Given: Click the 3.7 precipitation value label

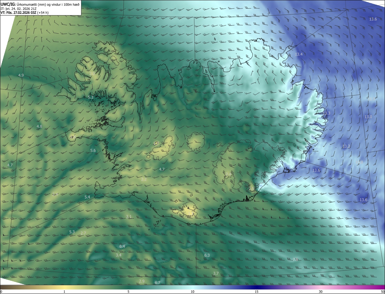Looking at the screenshot, I should [216, 274].
